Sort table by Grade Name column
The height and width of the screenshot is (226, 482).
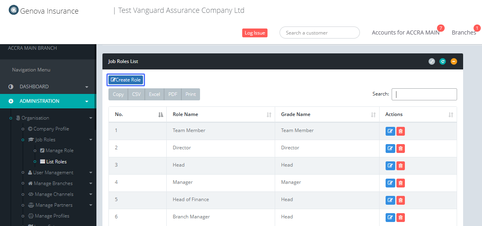[x=327, y=114]
